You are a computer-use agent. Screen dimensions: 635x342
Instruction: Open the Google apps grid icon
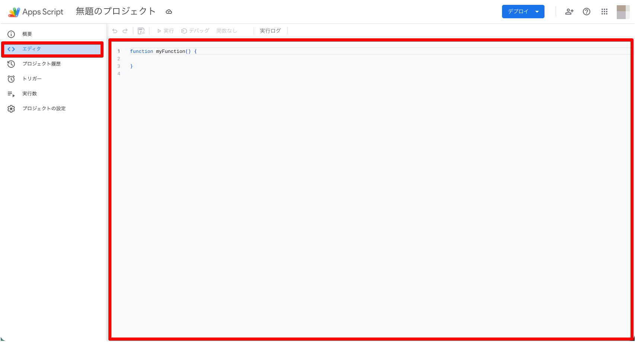[604, 12]
